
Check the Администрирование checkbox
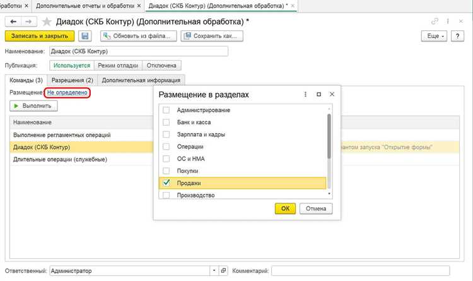tap(166, 110)
